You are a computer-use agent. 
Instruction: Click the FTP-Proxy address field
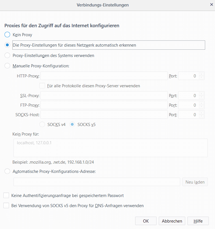104,105
